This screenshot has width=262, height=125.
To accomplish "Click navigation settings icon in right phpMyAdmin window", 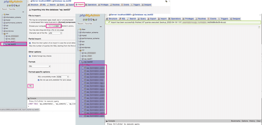I will pyautogui.click(x=94, y=20).
